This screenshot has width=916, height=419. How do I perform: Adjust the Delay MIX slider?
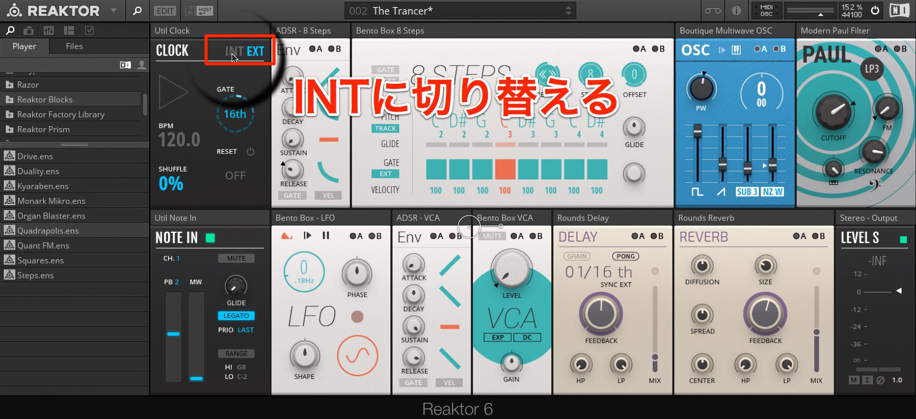pyautogui.click(x=655, y=329)
